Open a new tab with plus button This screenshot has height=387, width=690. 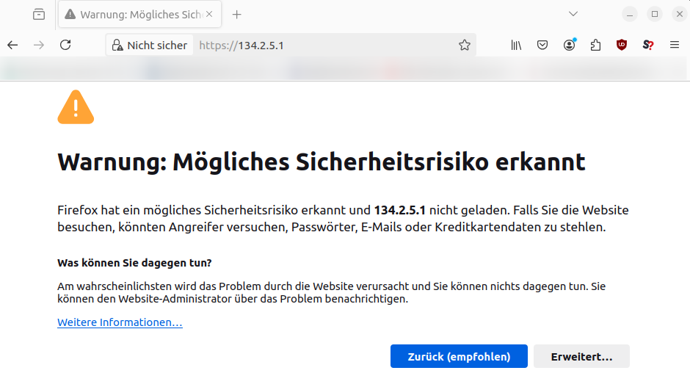coord(237,15)
